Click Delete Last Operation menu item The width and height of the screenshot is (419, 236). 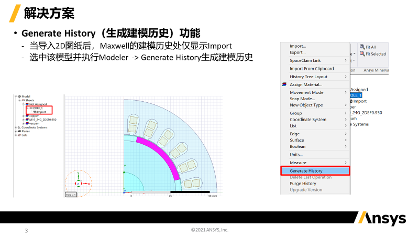coord(311,177)
